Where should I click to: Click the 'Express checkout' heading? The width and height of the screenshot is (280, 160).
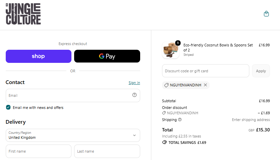pos(73,44)
